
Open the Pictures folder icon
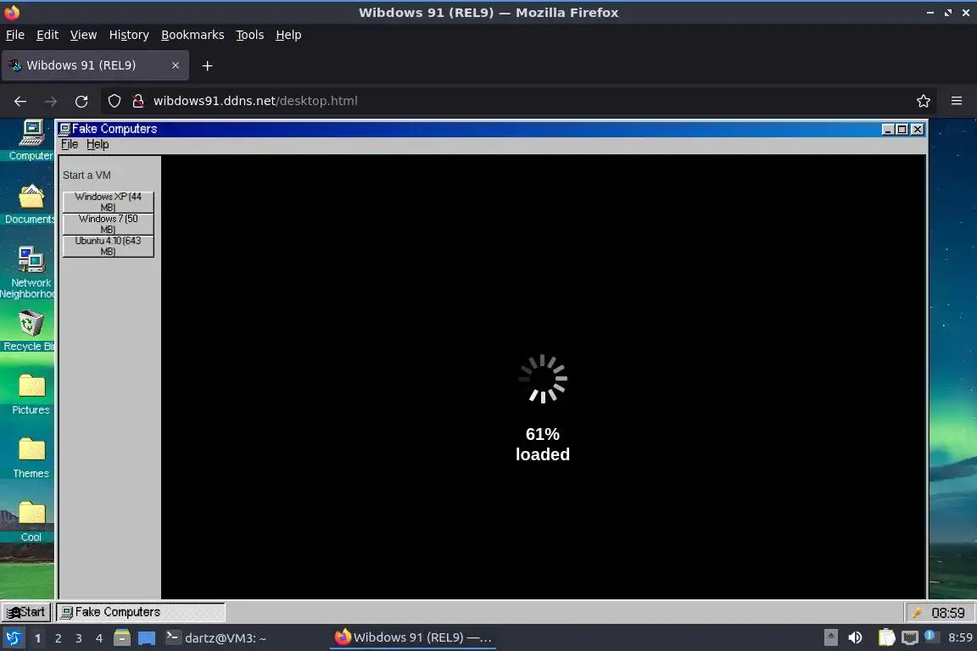(31, 394)
